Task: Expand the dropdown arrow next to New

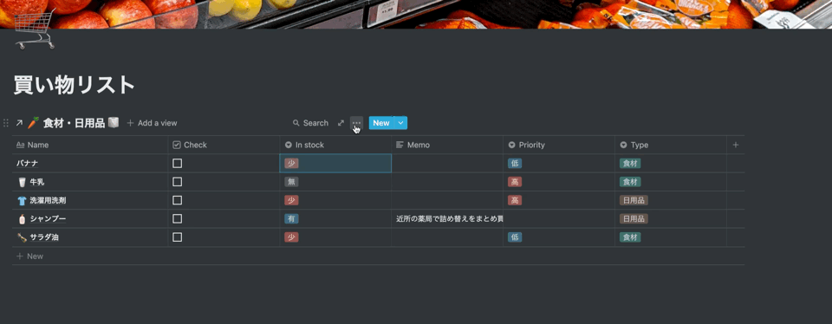Action: (x=401, y=123)
